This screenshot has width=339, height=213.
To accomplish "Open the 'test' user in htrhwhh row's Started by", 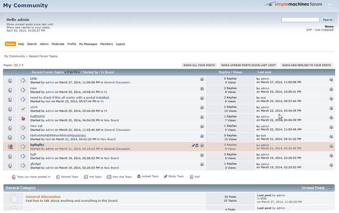I will 48,139.
